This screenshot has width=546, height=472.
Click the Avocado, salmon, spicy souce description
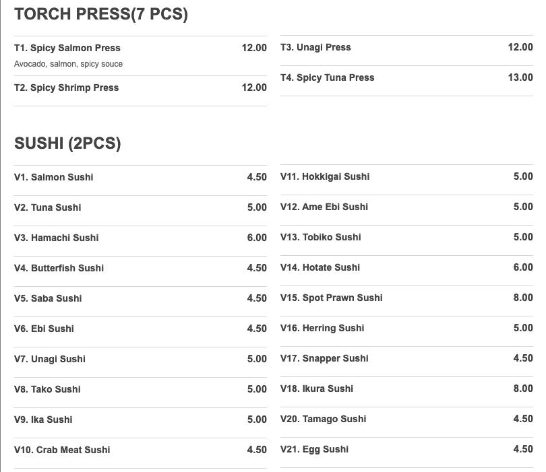(68, 64)
